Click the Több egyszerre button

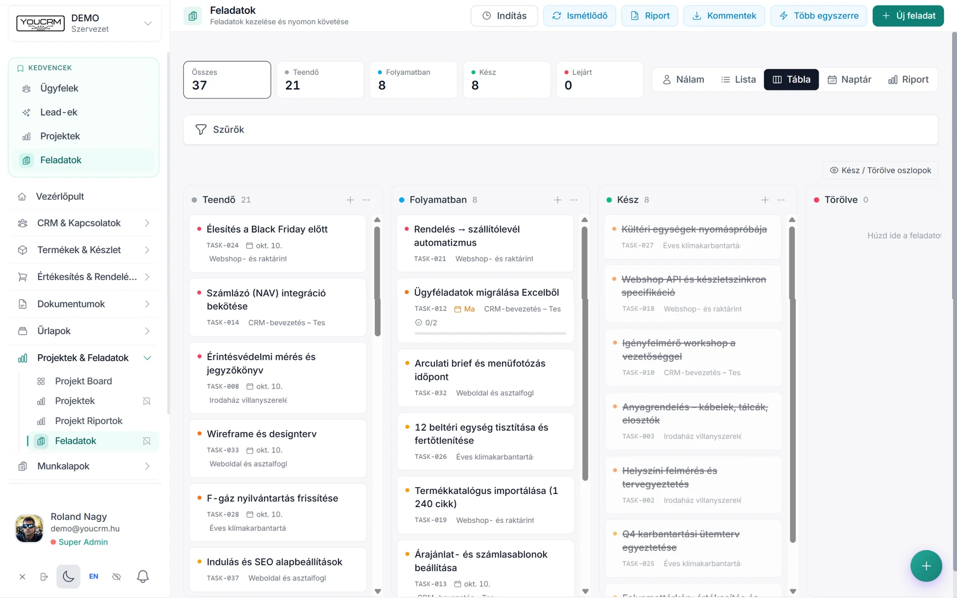click(818, 16)
